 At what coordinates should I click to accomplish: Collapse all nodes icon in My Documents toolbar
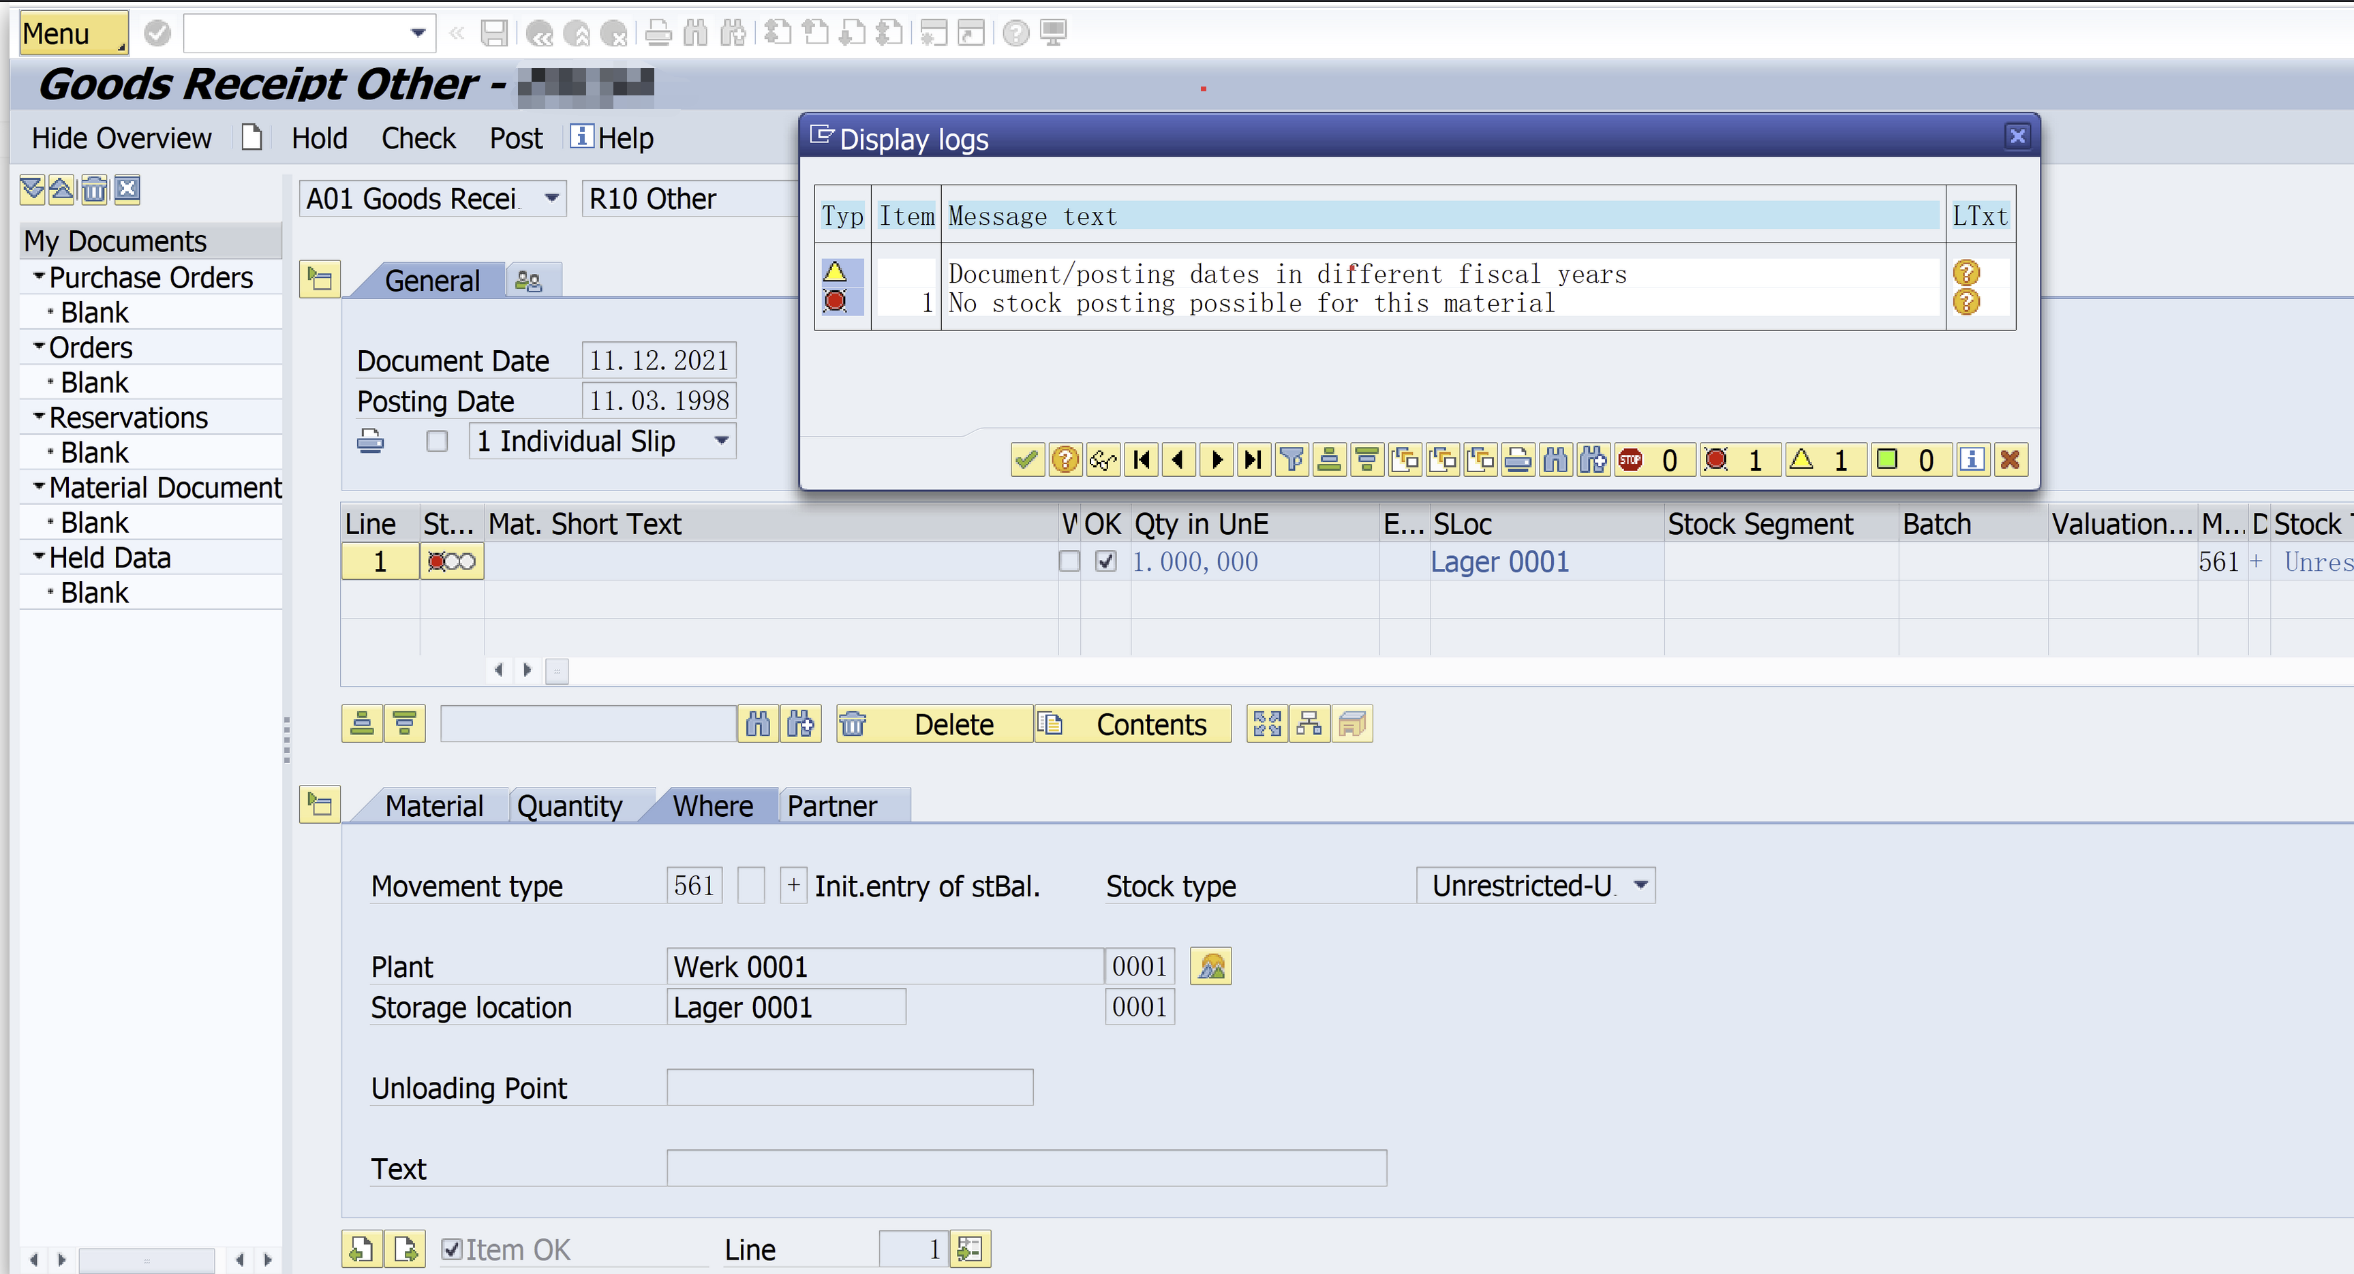(62, 189)
